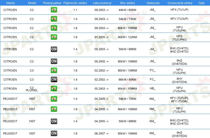Click engine code 9HZ (DV6TED4) in Peugeot 1007 row

[179, 134]
